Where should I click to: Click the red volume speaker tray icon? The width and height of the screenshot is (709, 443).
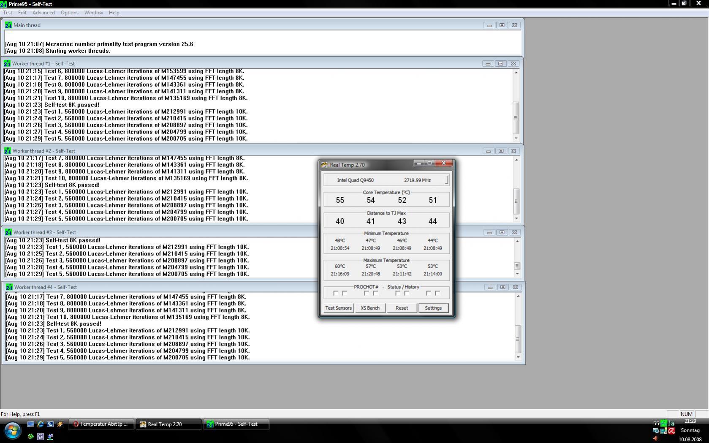(656, 439)
